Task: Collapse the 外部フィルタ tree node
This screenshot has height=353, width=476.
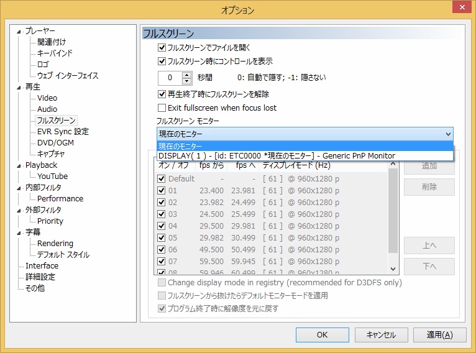Action: pyautogui.click(x=19, y=211)
